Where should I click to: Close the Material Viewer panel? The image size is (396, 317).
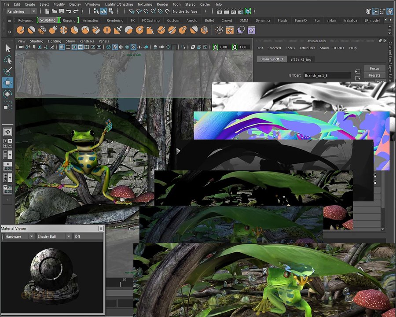coord(101,229)
